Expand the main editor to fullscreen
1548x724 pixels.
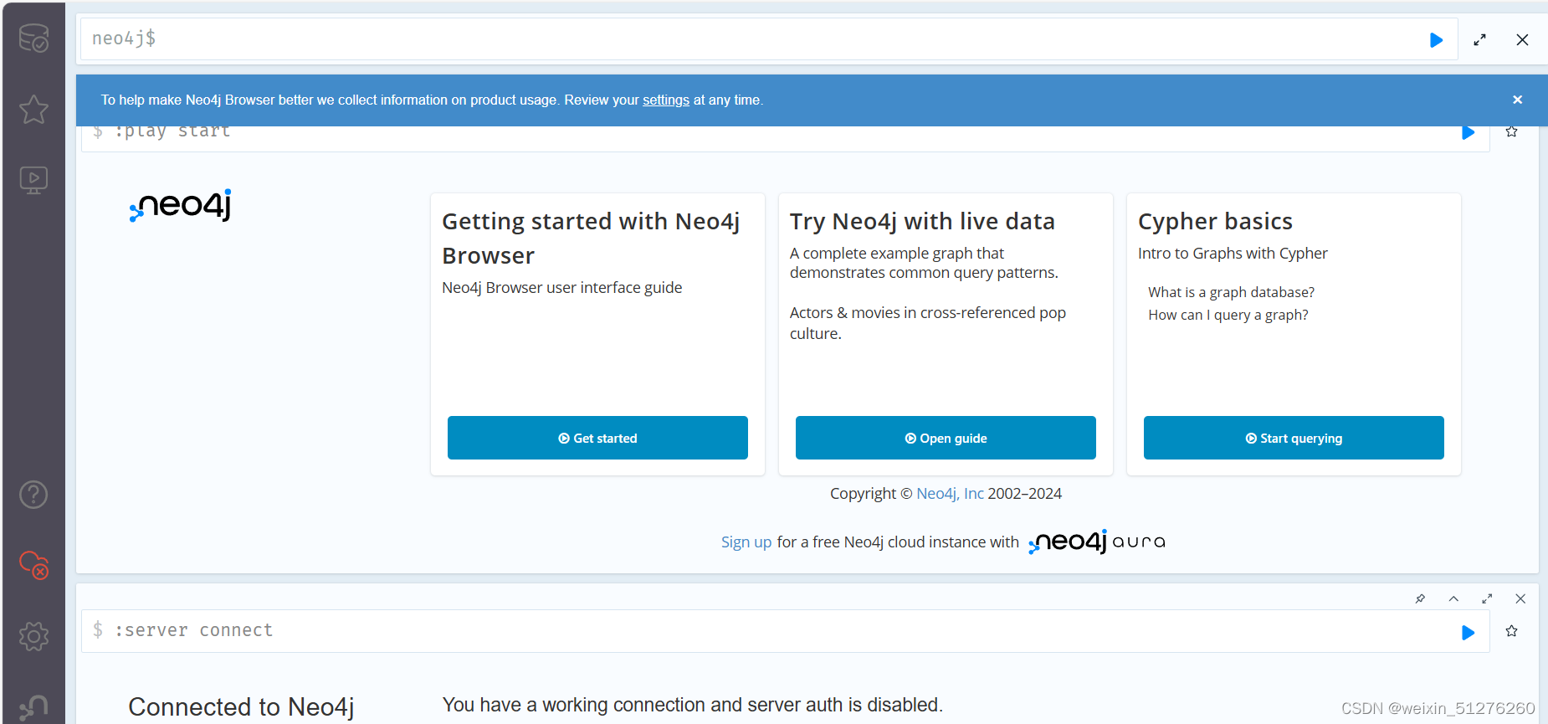(x=1479, y=39)
